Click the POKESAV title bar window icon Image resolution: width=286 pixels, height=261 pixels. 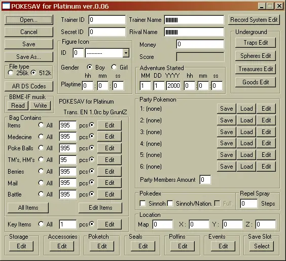coord(6,6)
